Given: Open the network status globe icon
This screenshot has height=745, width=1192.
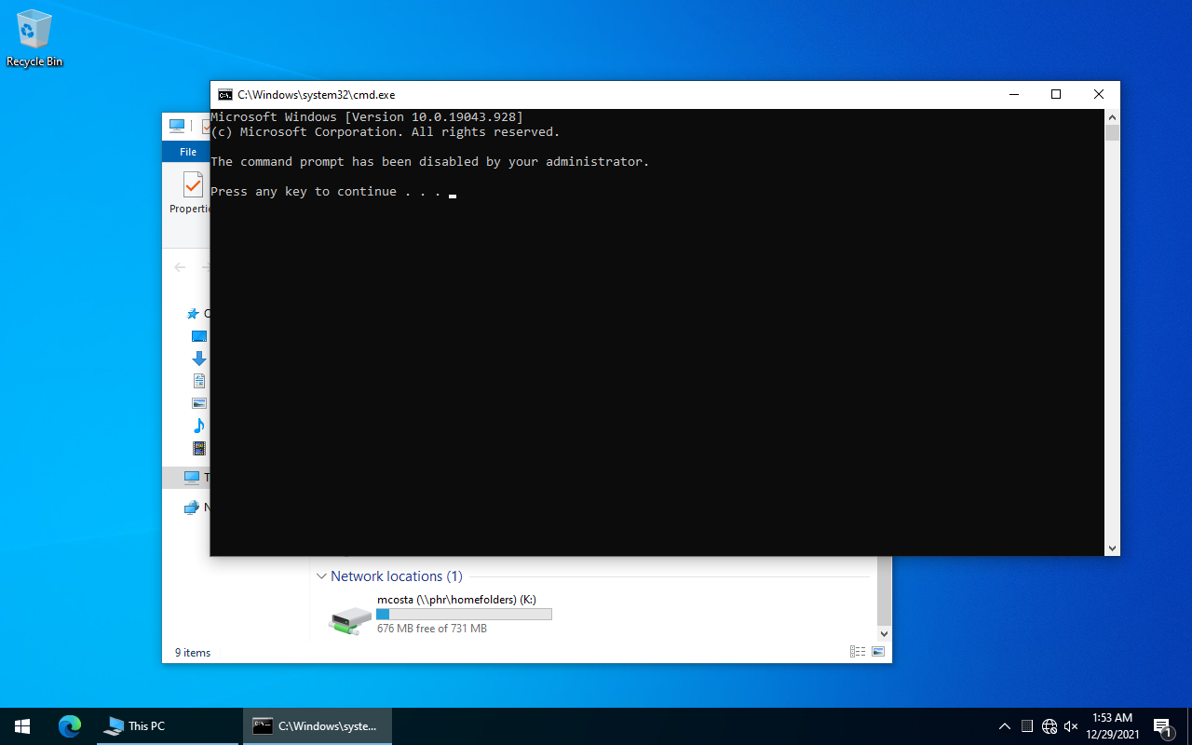Looking at the screenshot, I should tap(1050, 726).
